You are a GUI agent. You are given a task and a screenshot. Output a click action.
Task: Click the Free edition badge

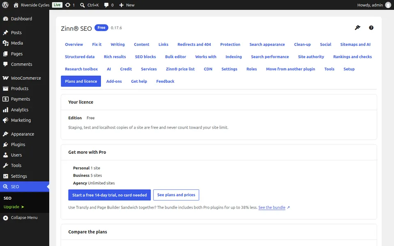coord(101,27)
